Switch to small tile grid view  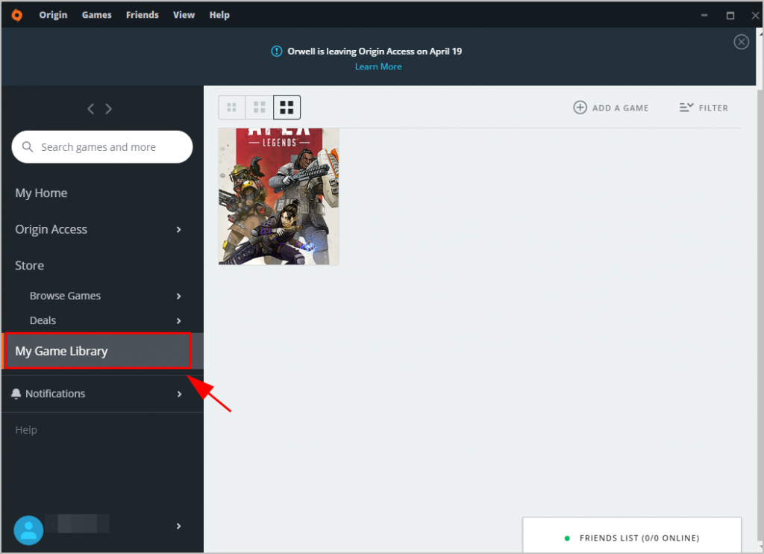pos(231,108)
